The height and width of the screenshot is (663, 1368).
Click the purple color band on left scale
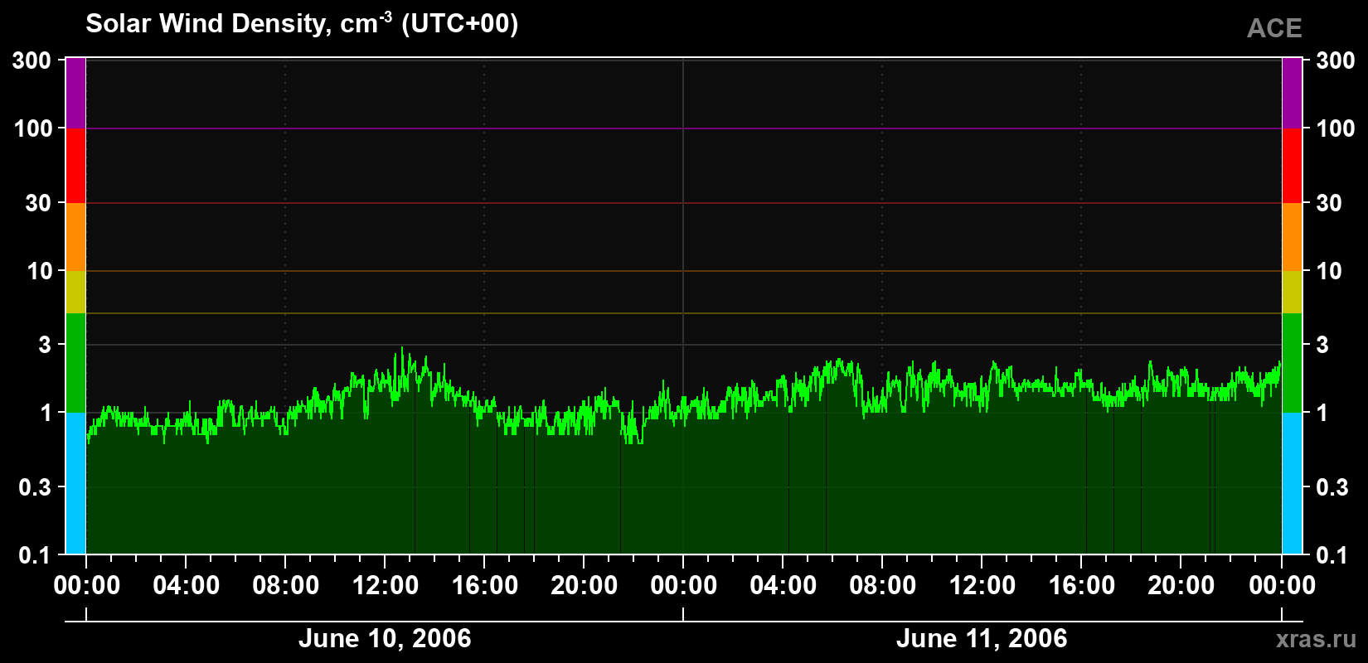(x=75, y=93)
